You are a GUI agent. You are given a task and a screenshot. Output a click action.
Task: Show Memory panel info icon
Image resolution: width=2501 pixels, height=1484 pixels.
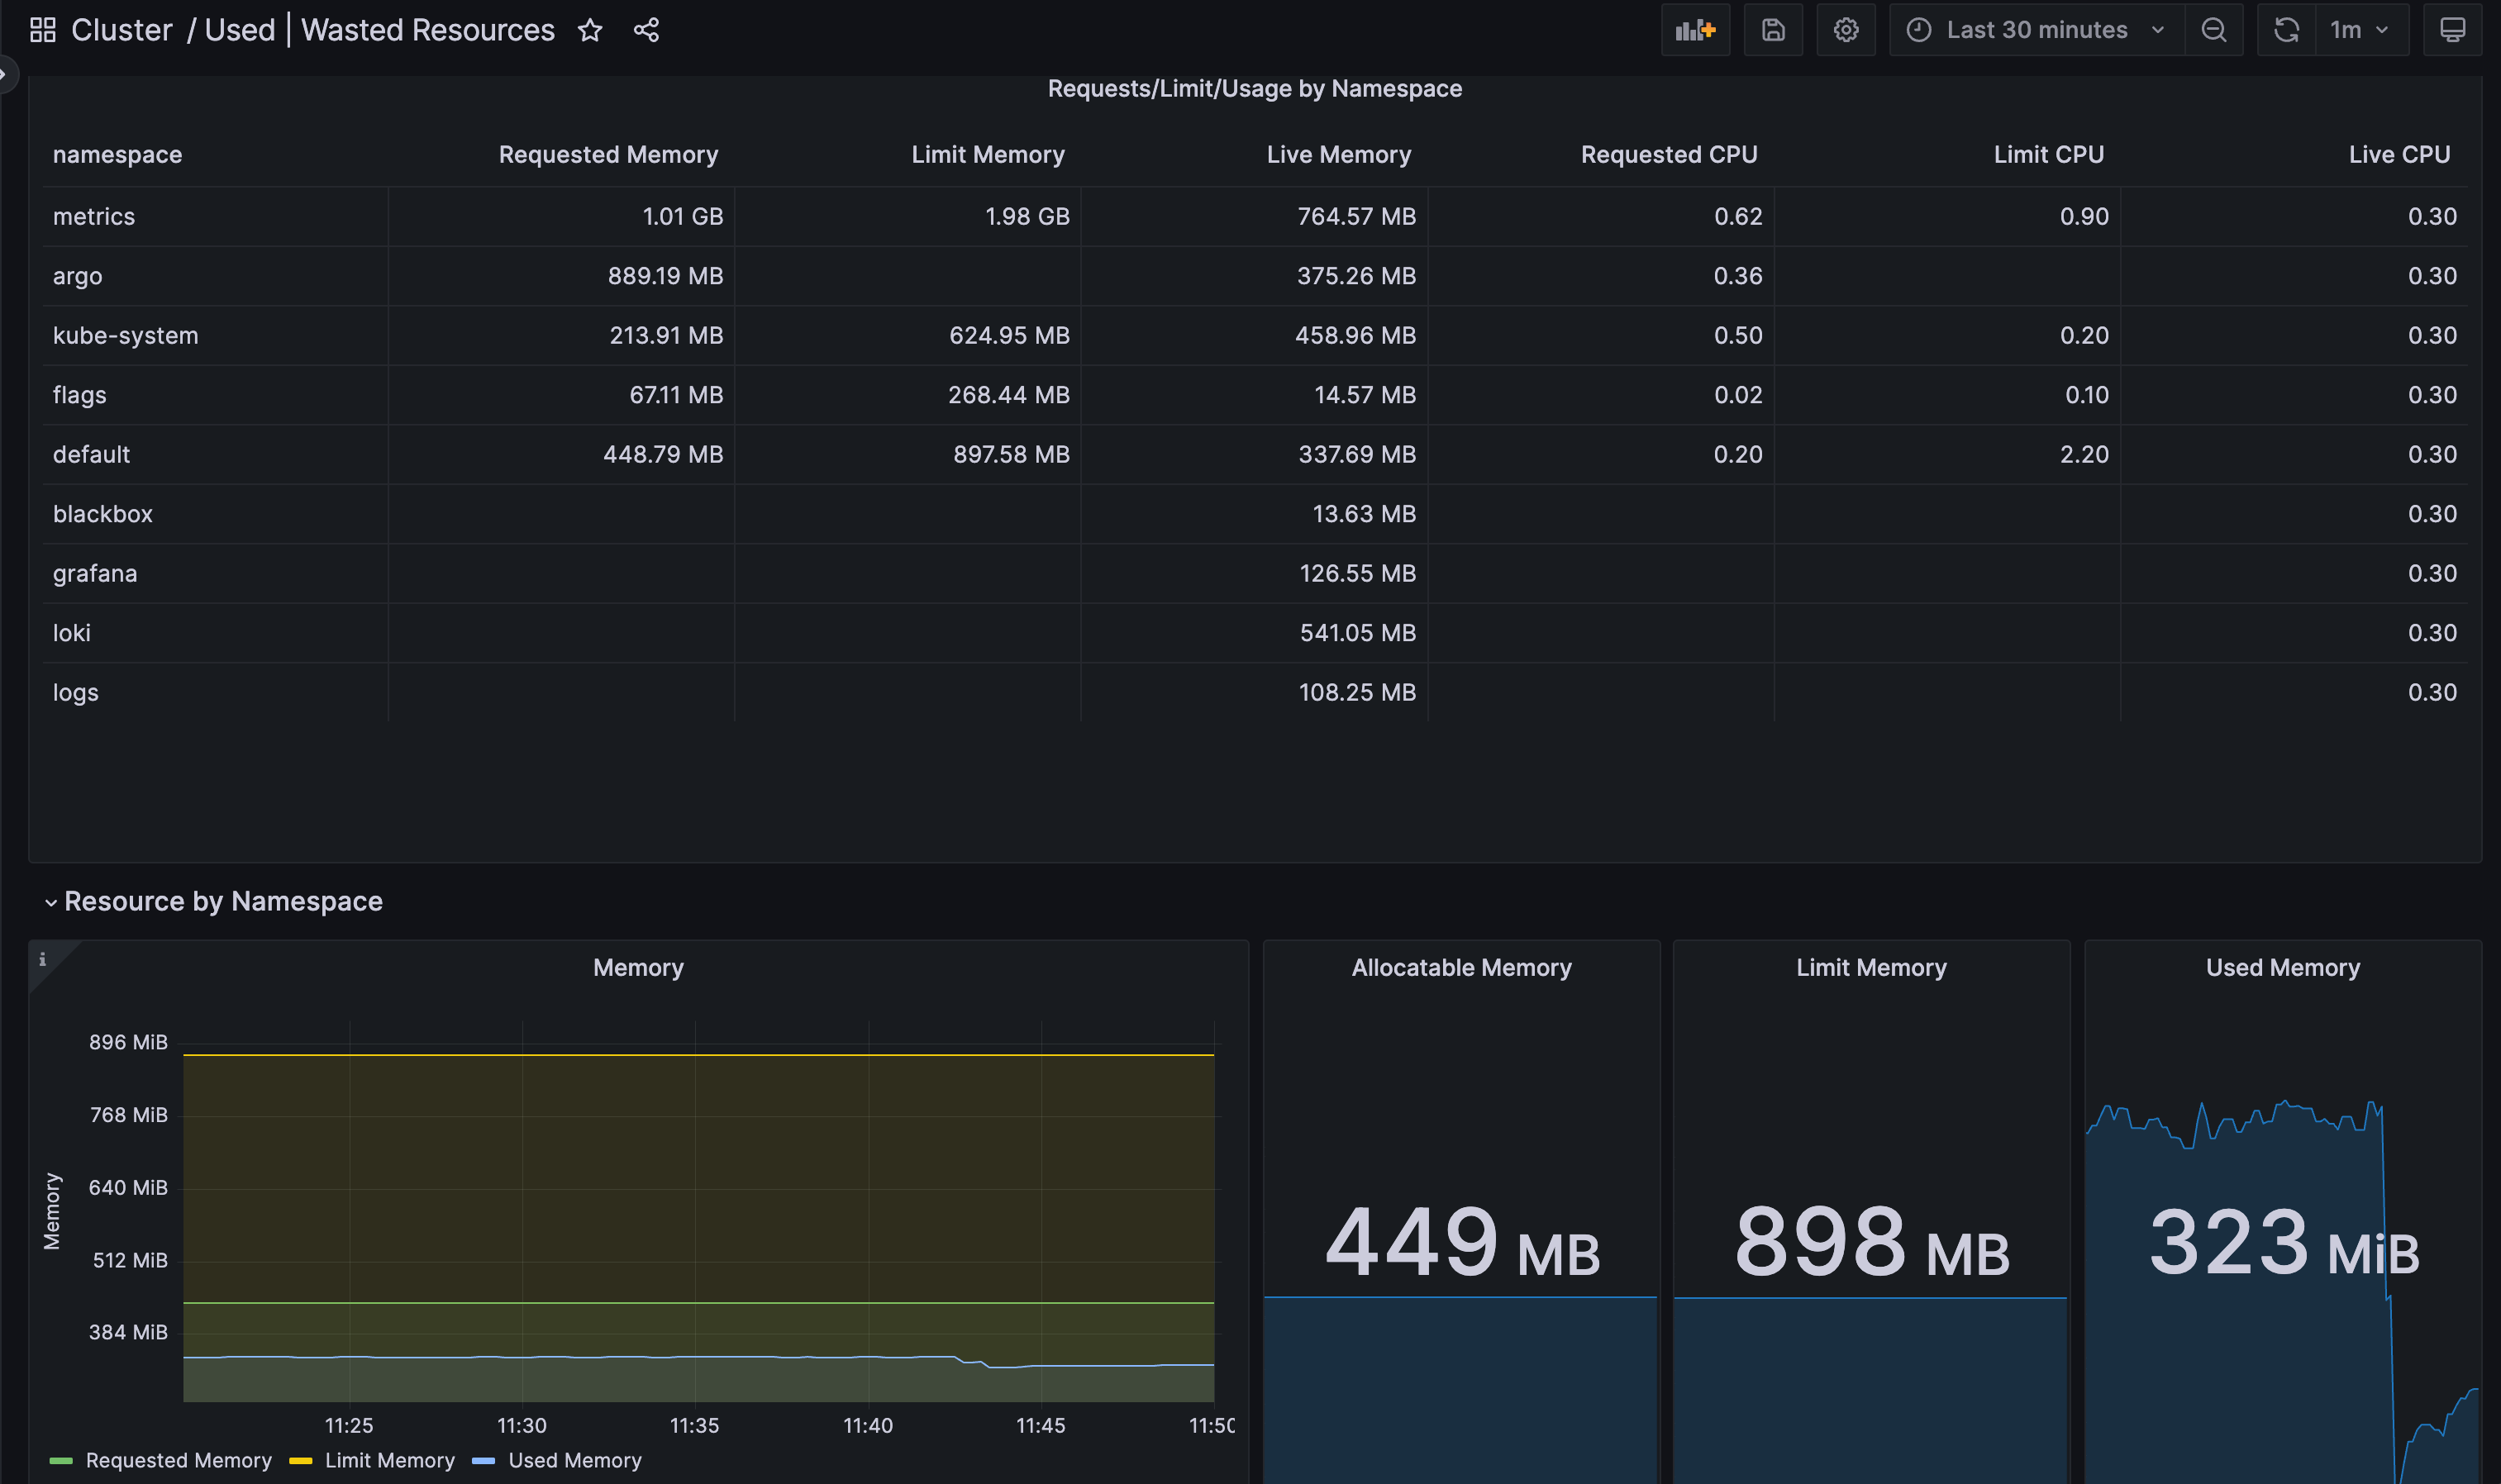click(42, 959)
